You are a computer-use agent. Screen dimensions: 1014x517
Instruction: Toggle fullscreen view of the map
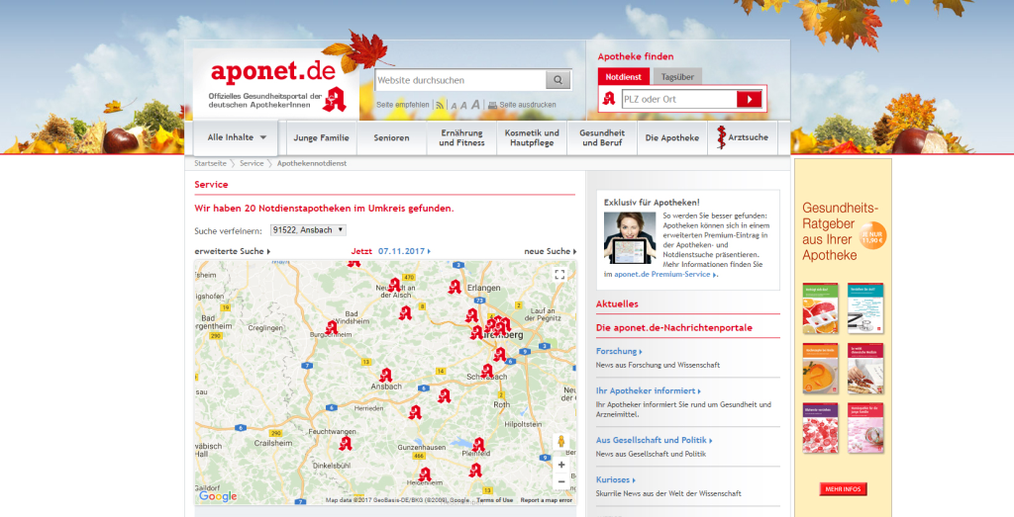pos(560,274)
